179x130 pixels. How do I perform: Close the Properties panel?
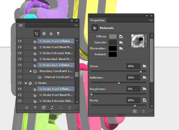point(152,16)
